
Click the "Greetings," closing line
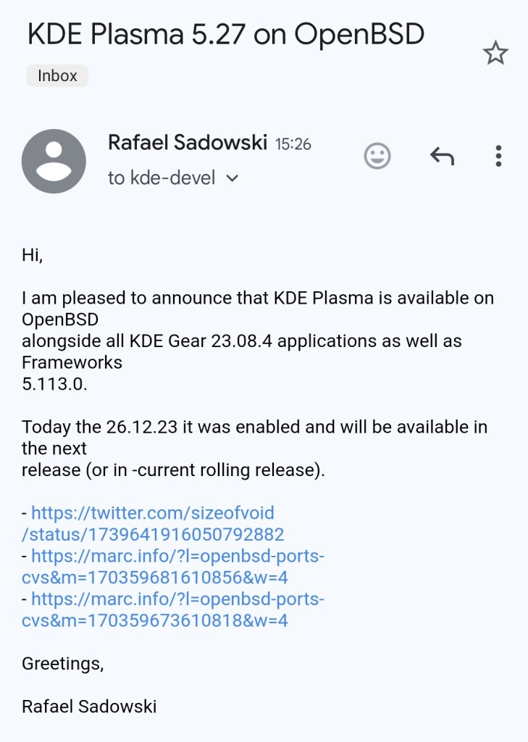click(x=62, y=664)
